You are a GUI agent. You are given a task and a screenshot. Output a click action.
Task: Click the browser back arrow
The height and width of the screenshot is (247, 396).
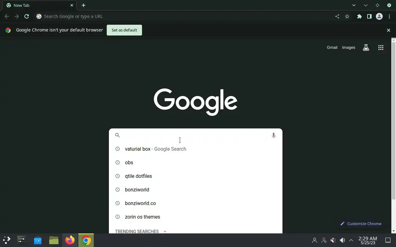point(7,16)
